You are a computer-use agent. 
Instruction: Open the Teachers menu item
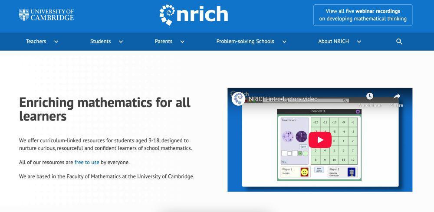(36, 42)
